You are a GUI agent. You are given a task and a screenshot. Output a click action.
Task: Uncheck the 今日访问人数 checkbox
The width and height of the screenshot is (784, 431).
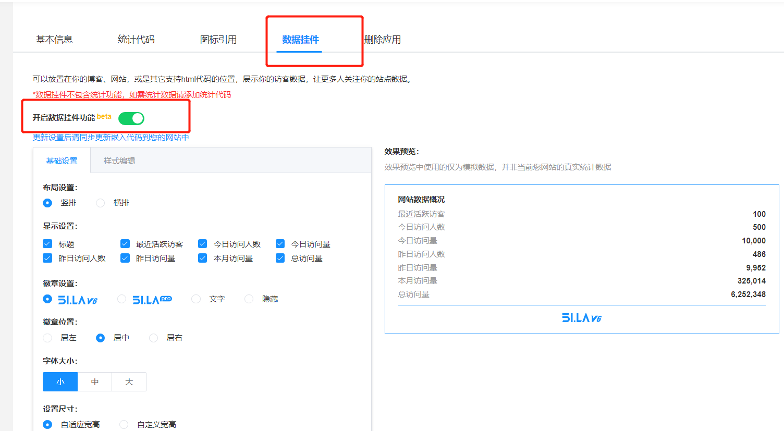coord(203,244)
